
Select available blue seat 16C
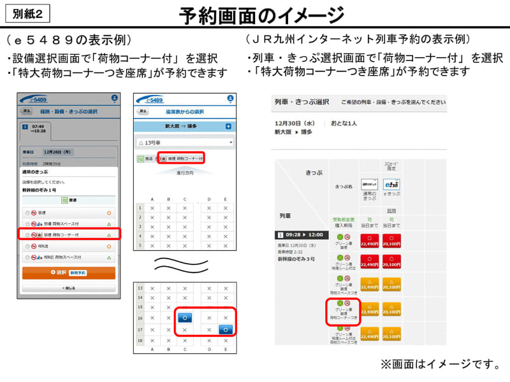tap(185, 318)
